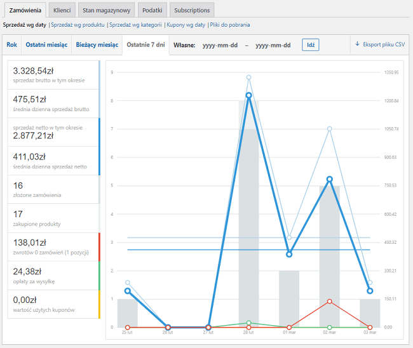Click the net sales point on 01 mar
Screen dimensions: 413x348
289,255
